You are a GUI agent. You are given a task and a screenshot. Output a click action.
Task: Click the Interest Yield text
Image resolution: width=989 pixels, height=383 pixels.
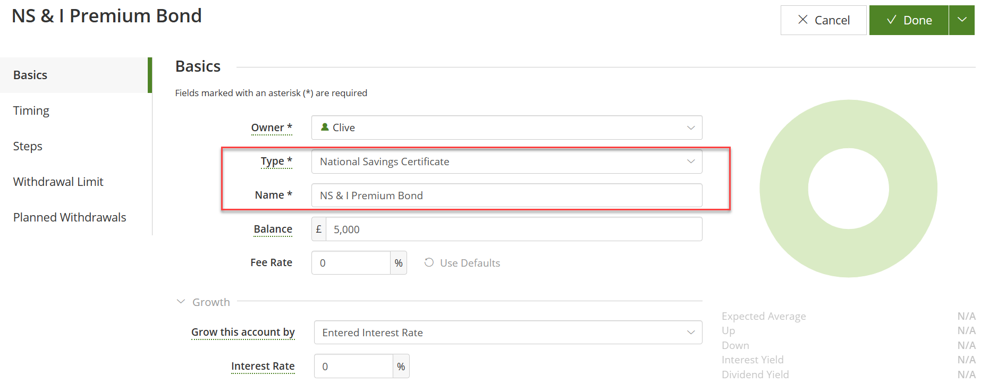coord(753,360)
